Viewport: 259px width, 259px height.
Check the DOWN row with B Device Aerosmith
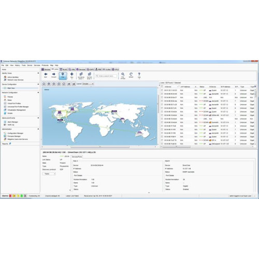click(x=162, y=101)
